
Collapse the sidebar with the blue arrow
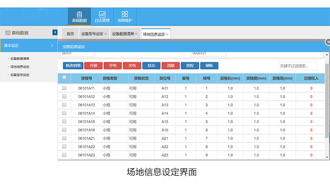(55, 32)
